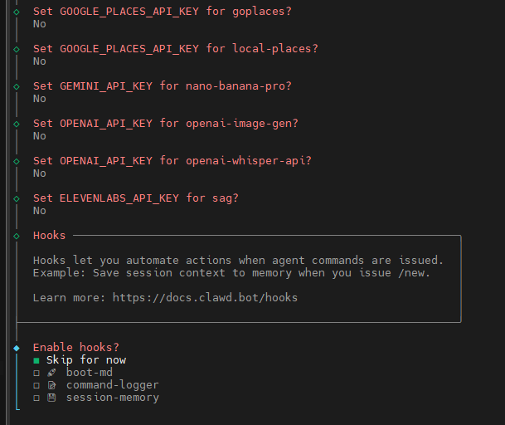Click the diamond beside local-places prompt
505x425 pixels.
(17, 49)
